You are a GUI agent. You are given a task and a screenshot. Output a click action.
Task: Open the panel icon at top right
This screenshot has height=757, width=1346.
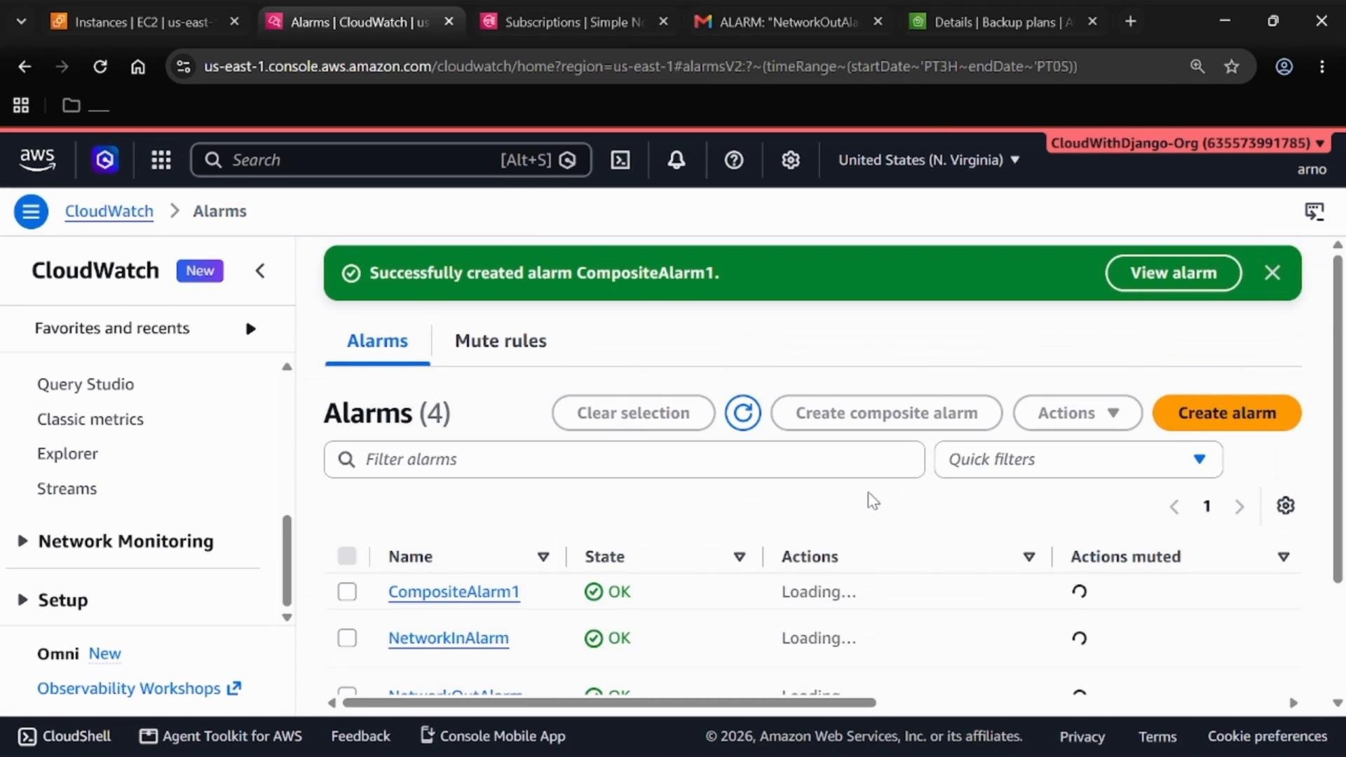pos(1314,211)
